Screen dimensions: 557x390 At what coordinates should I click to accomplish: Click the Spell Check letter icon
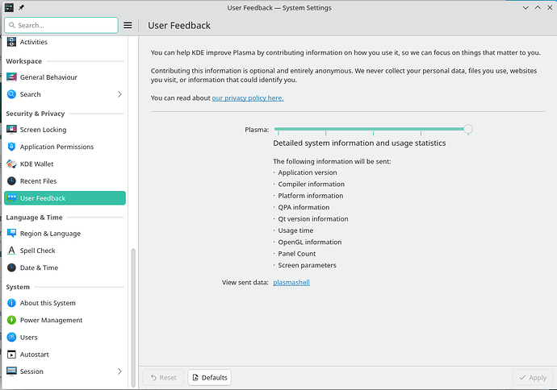click(11, 251)
